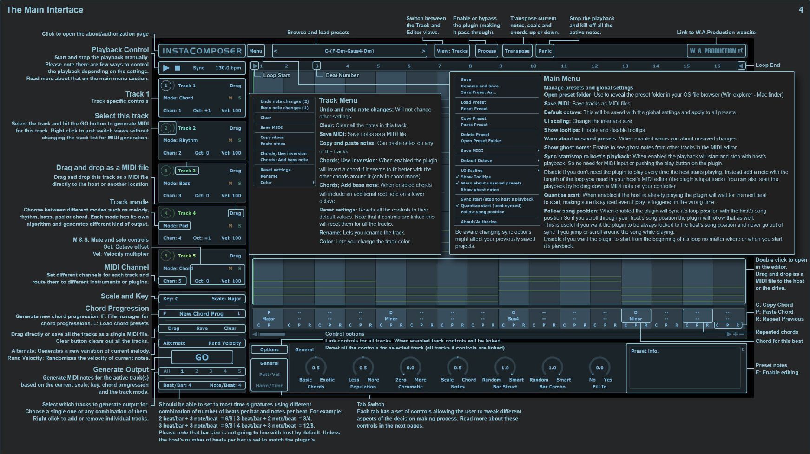Screen dimensions: 810x454
Task: Open the Menu button
Action: [x=256, y=51]
